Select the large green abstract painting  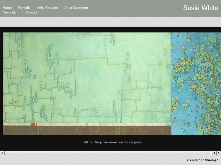(x=87, y=84)
